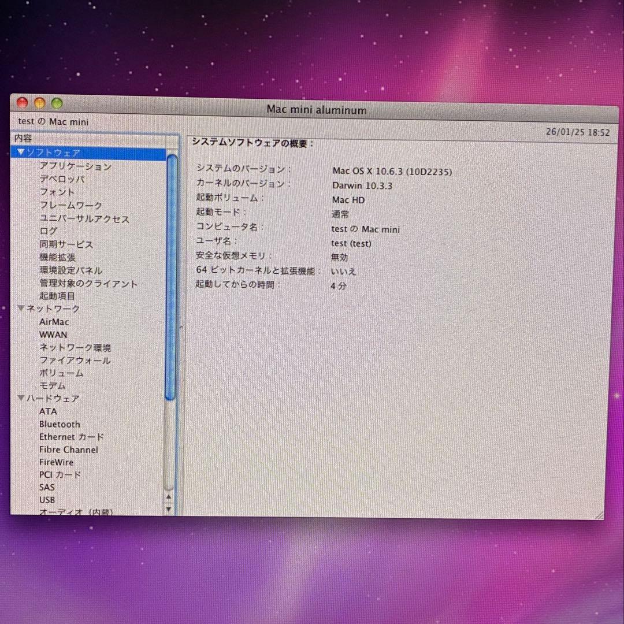
Task: Open the USB device list
Action: [x=47, y=499]
